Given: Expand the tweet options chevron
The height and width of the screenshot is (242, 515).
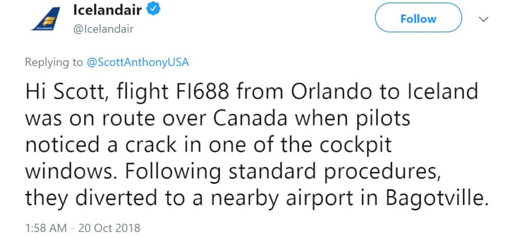Looking at the screenshot, I should [x=483, y=19].
